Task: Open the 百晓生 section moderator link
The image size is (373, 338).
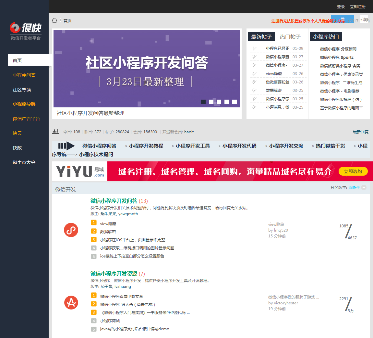Action: 354,187
